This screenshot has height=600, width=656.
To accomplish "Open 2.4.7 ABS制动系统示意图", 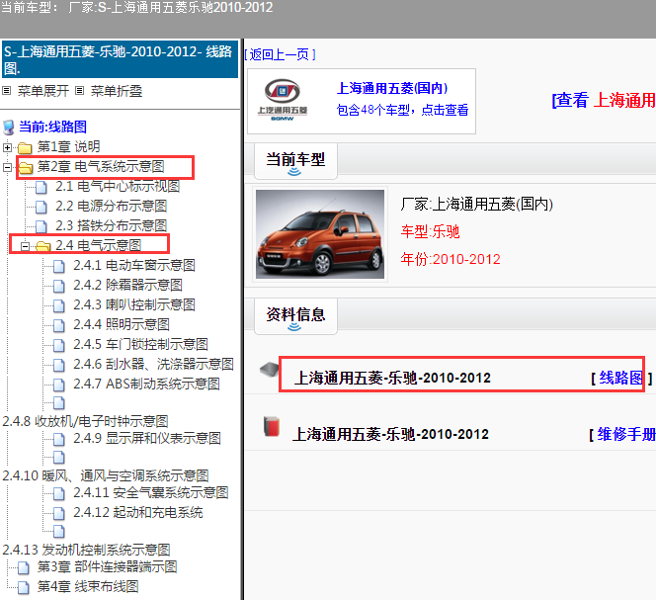I will pyautogui.click(x=147, y=384).
